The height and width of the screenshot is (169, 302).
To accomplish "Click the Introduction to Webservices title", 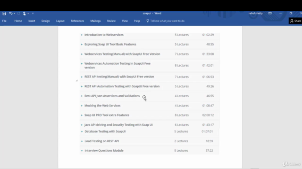I will 104,35.
